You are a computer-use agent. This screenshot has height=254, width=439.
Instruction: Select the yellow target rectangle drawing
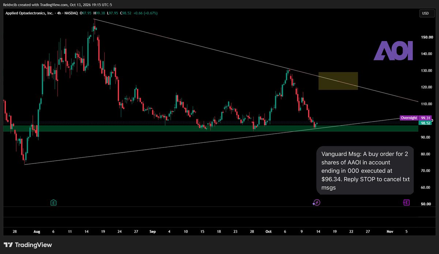pos(338,81)
